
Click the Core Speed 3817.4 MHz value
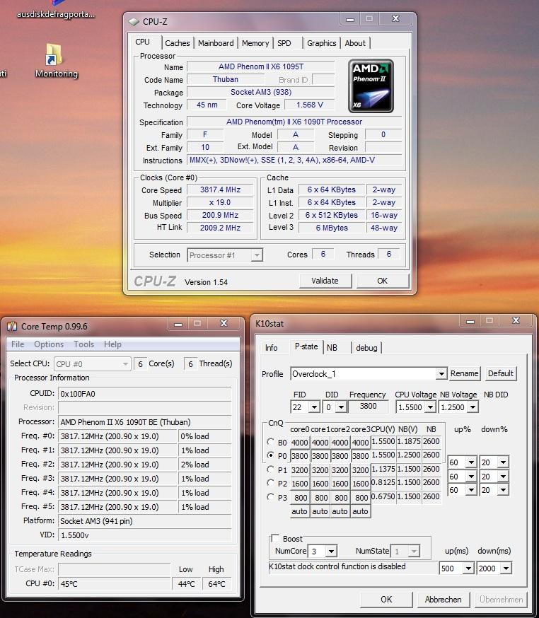[220, 190]
